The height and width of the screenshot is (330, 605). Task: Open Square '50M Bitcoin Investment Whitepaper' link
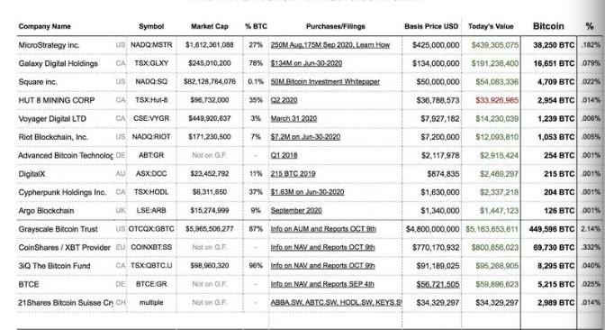coord(325,82)
